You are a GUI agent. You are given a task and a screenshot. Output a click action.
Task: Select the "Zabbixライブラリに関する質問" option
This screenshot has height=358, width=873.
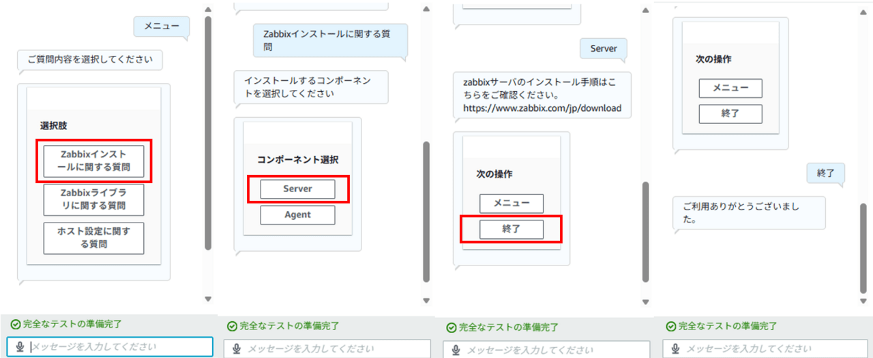[93, 199]
